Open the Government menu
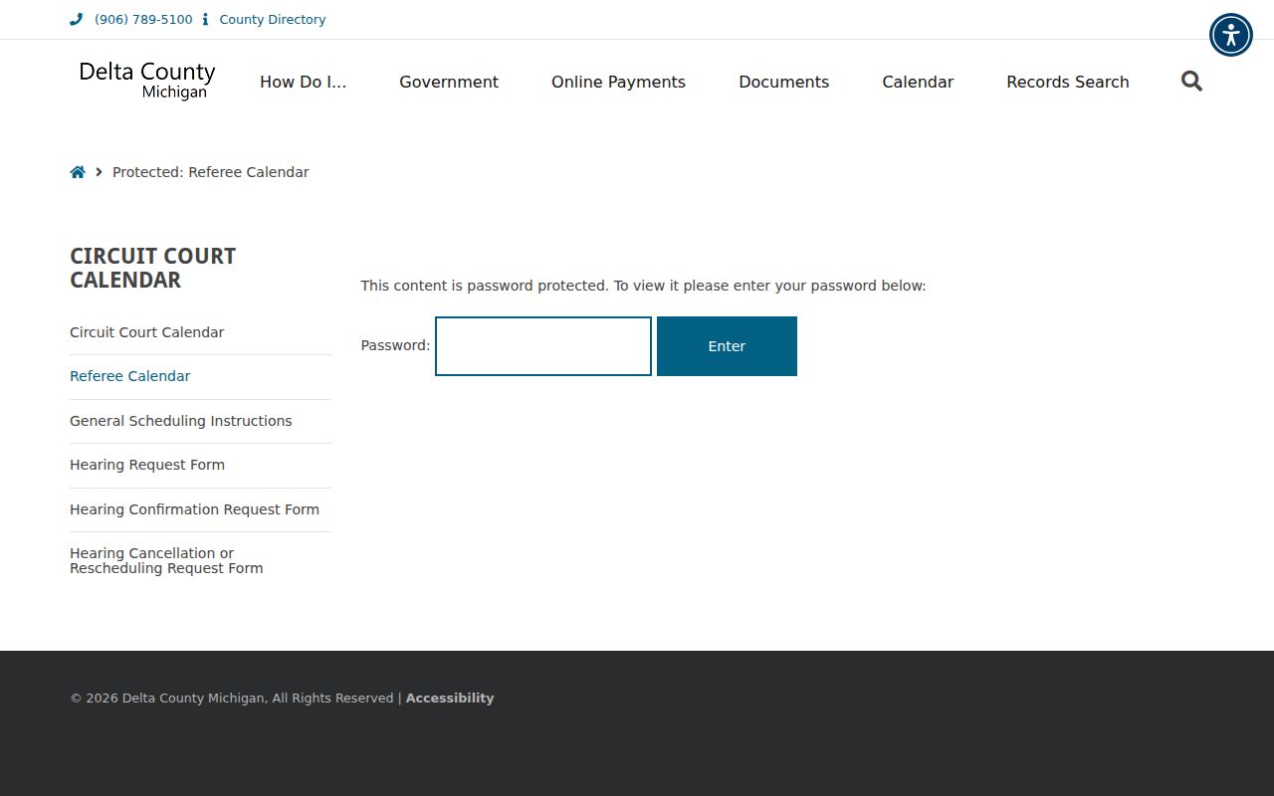 point(449,82)
